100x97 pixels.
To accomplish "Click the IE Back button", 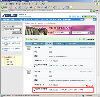I will click(4, 7).
